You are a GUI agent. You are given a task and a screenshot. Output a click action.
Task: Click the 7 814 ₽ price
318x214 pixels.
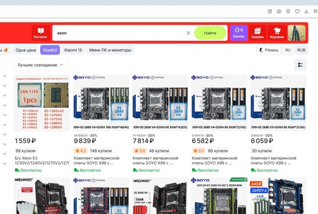[x=144, y=141]
